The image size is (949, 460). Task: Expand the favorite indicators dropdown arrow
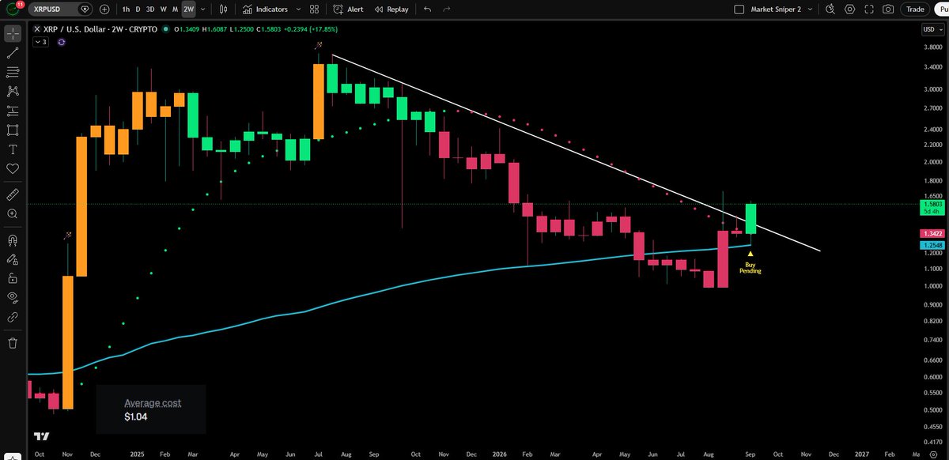pos(297,9)
